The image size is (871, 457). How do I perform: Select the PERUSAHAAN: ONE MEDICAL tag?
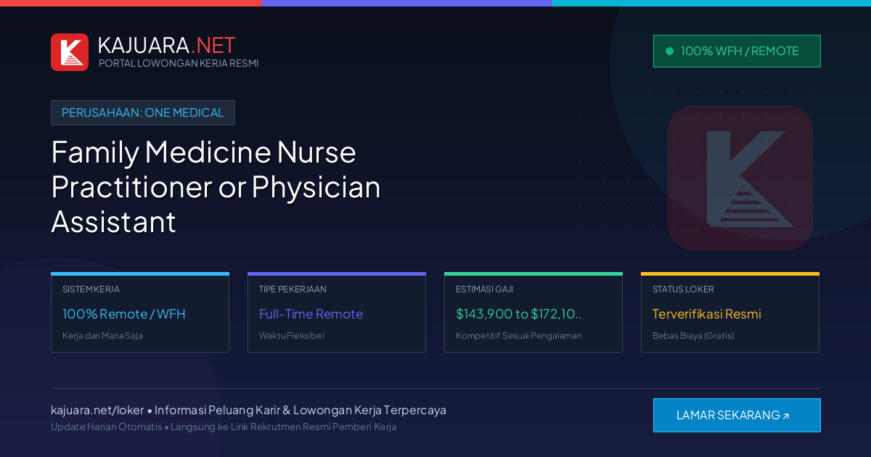pos(143,112)
